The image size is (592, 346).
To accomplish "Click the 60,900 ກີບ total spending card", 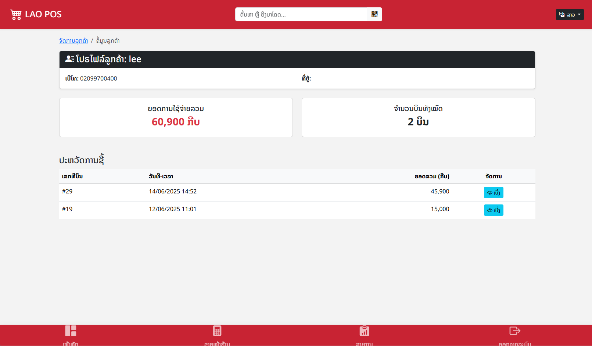I will [x=176, y=118].
